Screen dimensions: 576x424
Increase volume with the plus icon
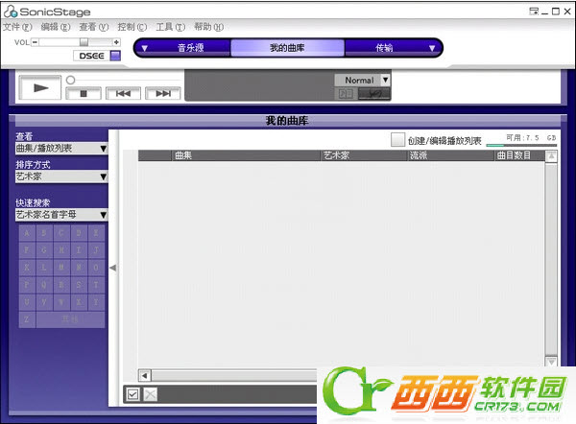(116, 42)
